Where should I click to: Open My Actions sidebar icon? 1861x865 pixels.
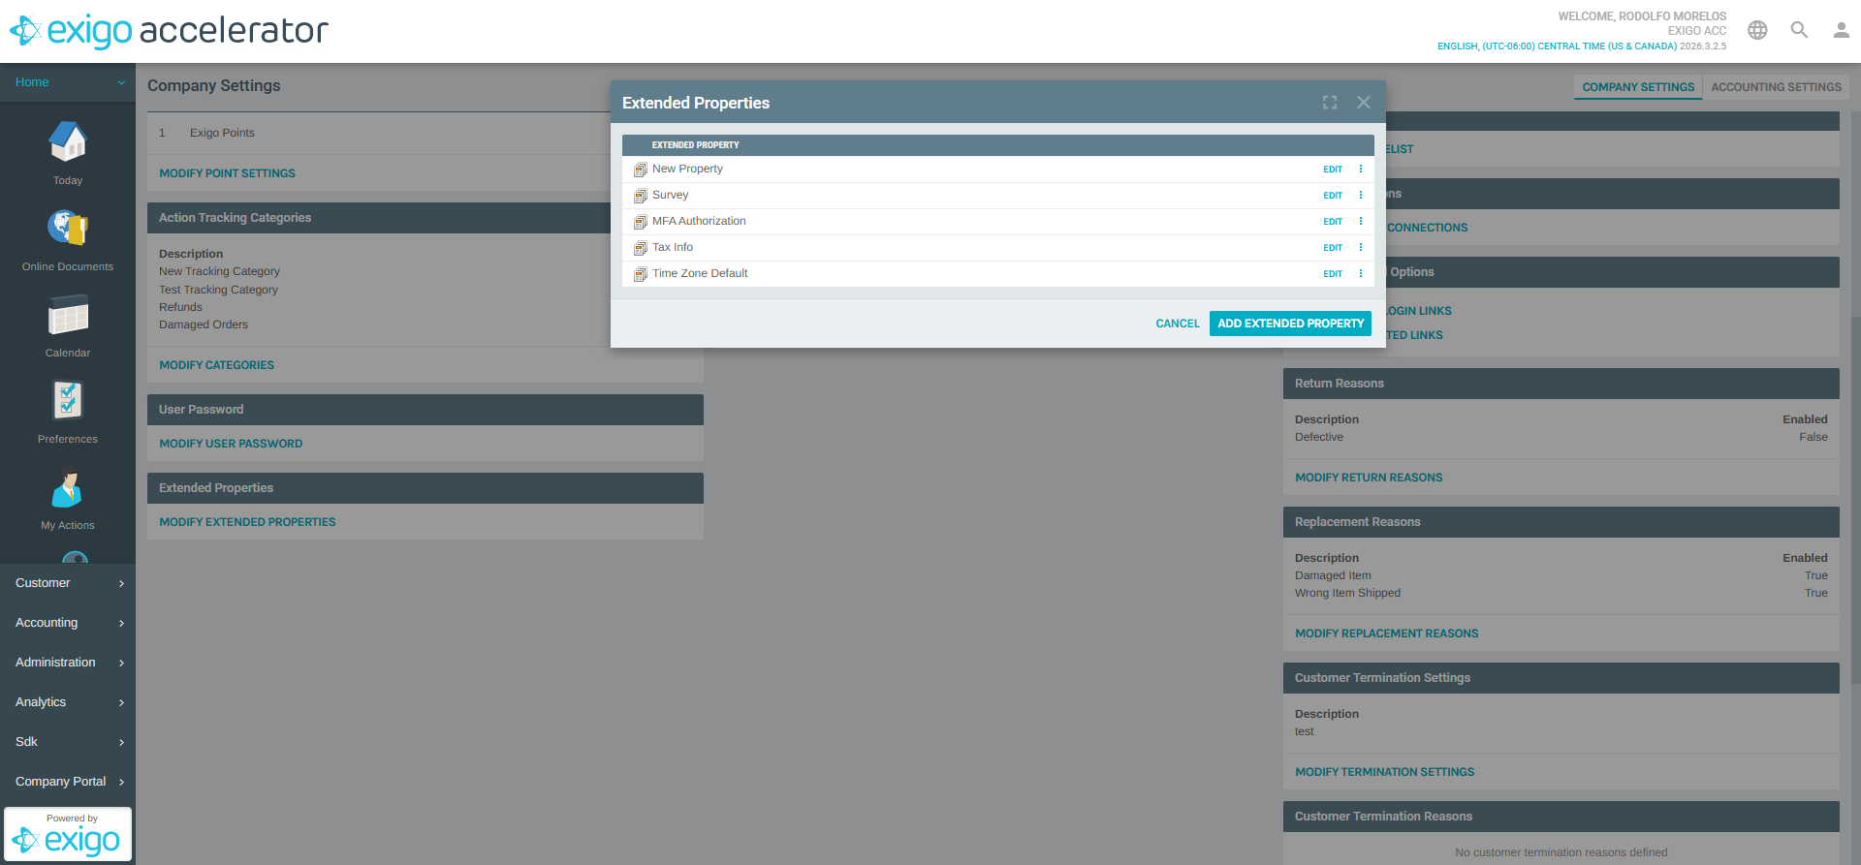click(x=68, y=488)
